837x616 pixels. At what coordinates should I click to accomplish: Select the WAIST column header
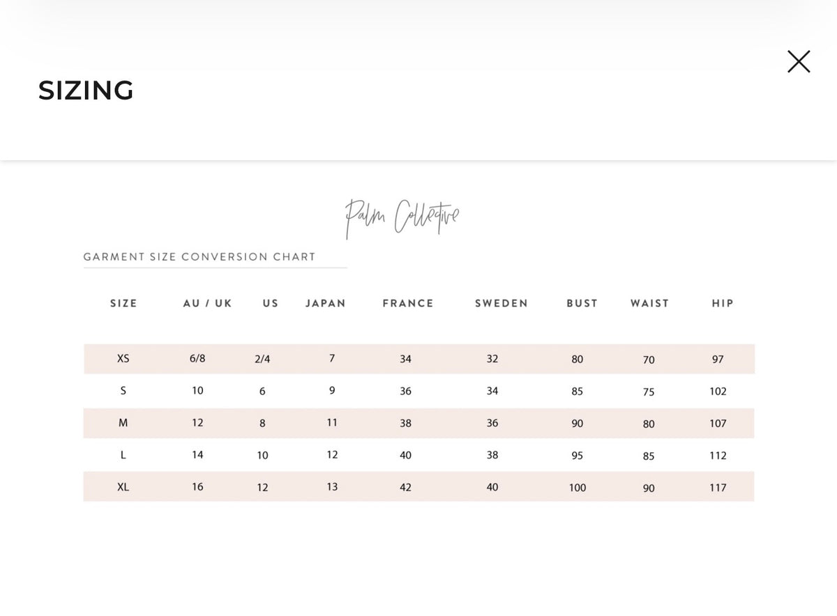(x=649, y=303)
